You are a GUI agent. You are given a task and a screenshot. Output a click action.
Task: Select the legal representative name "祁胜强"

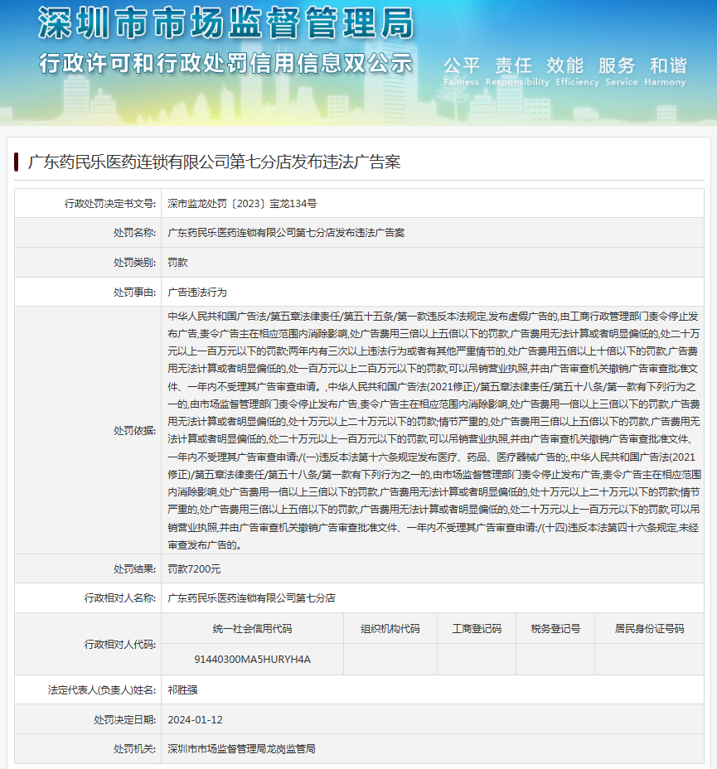182,690
